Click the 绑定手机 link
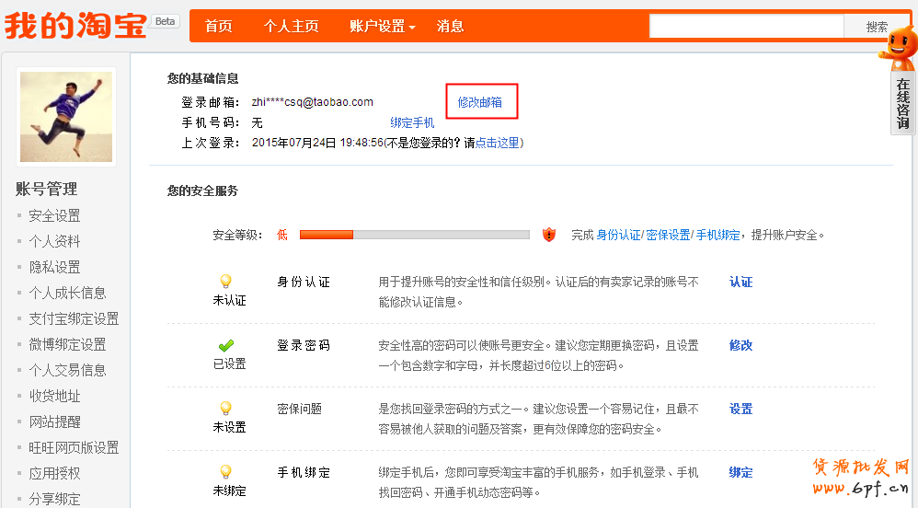 [x=412, y=122]
